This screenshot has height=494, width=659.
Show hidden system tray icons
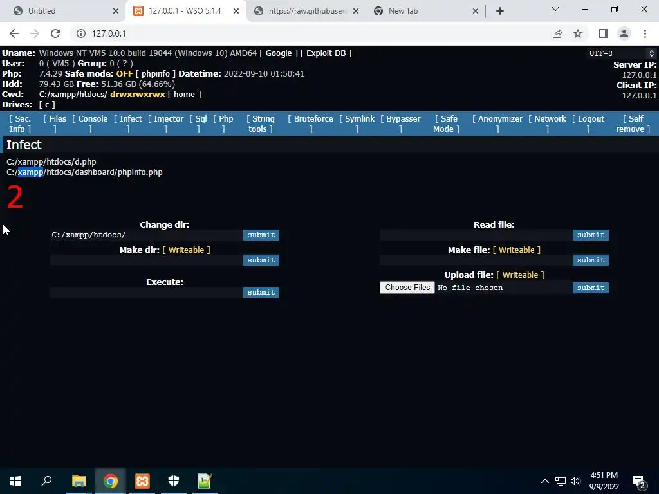[x=544, y=481]
